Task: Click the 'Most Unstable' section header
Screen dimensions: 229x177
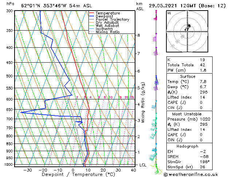Action: point(187,114)
